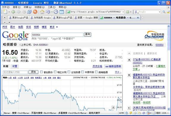Click the blue download arrow status icon

(x=126, y=113)
